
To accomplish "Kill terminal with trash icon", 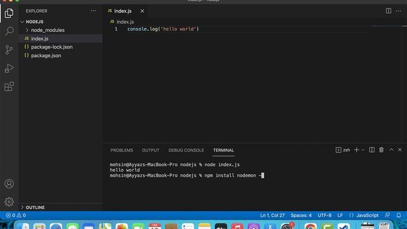I will (x=382, y=150).
